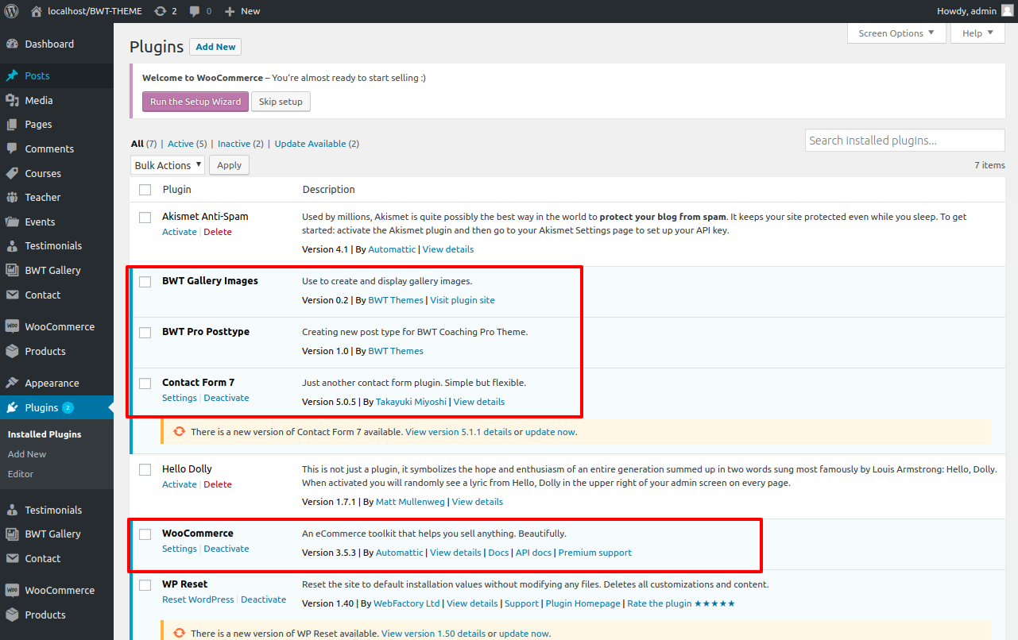Open the Bulk Actions dropdown

167,165
